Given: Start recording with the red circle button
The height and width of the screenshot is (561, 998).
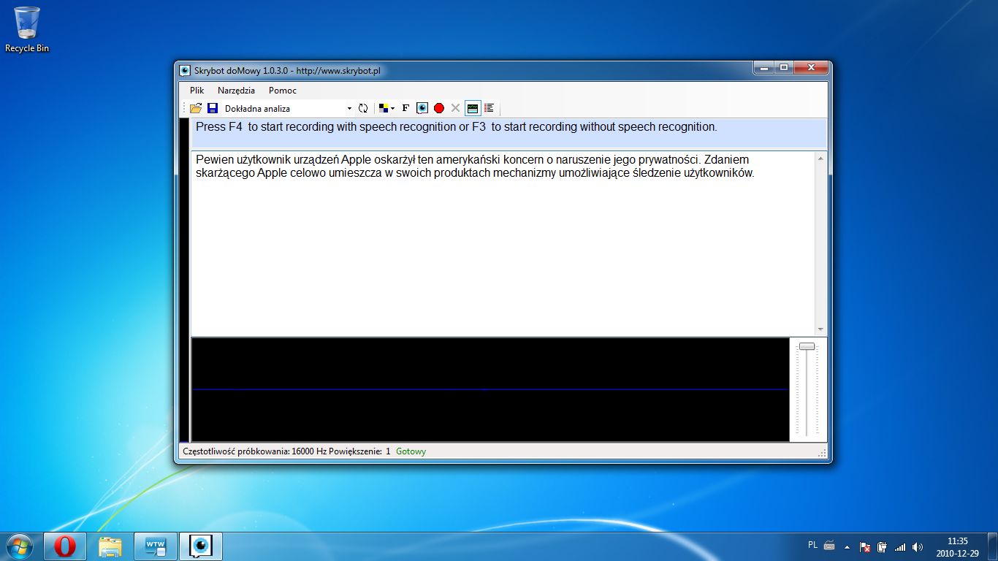Looking at the screenshot, I should [439, 108].
